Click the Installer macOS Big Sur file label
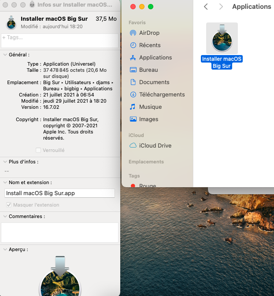274x296 pixels. coord(222,62)
